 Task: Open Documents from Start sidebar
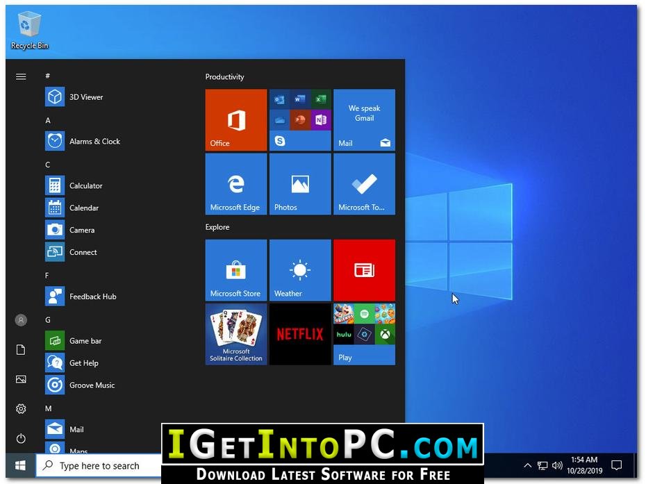pos(21,350)
